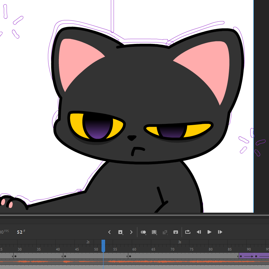Click frame 70 on the timeline ruler
This screenshot has width=269, height=269.
coord(172,249)
